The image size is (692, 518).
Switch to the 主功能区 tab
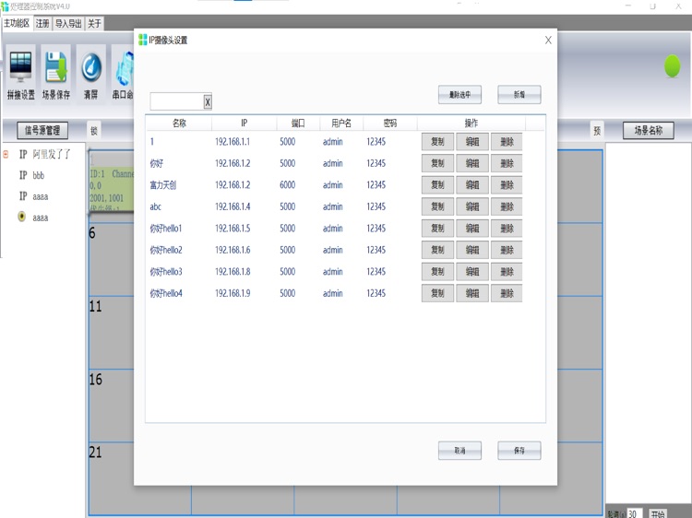pos(17,23)
